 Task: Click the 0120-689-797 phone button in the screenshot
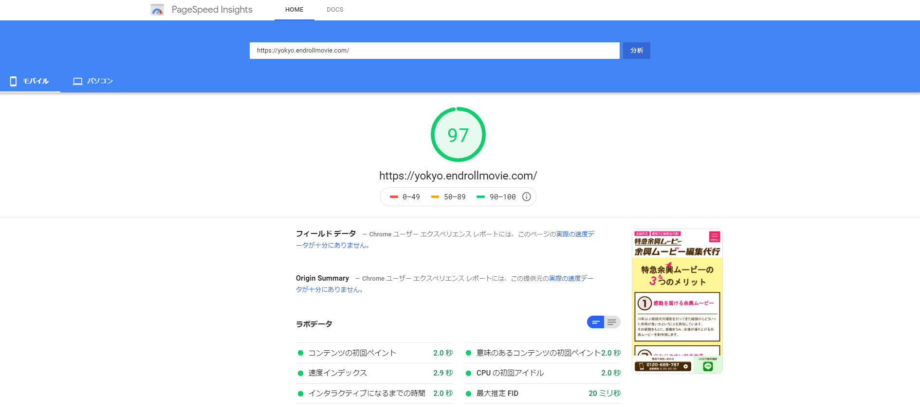tap(662, 366)
